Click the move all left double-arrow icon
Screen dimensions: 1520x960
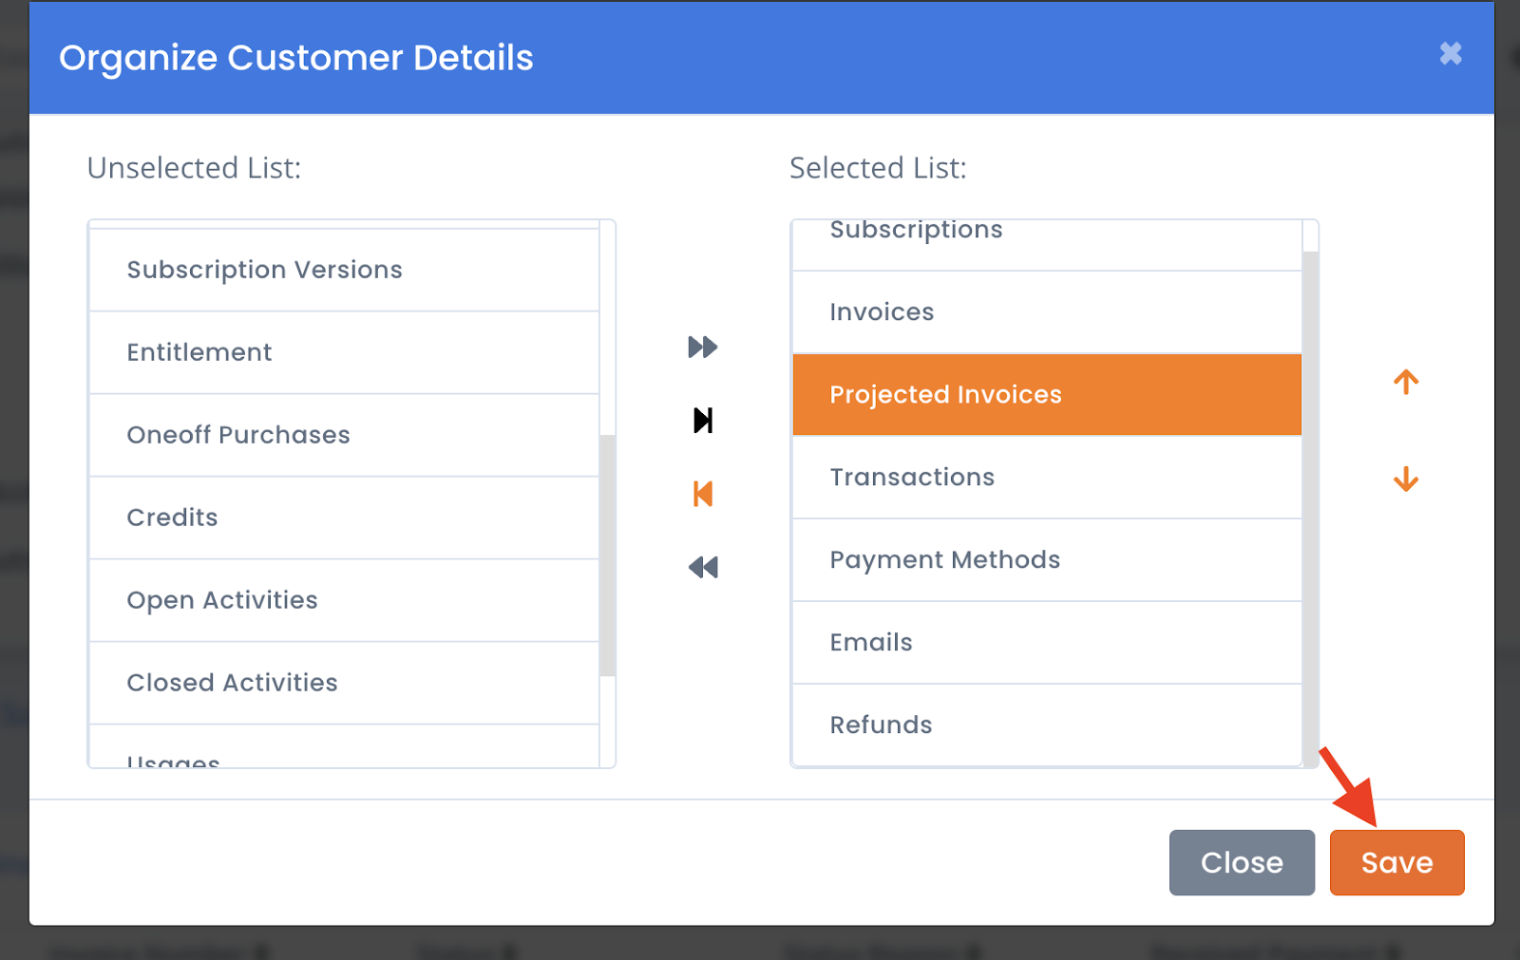point(703,567)
